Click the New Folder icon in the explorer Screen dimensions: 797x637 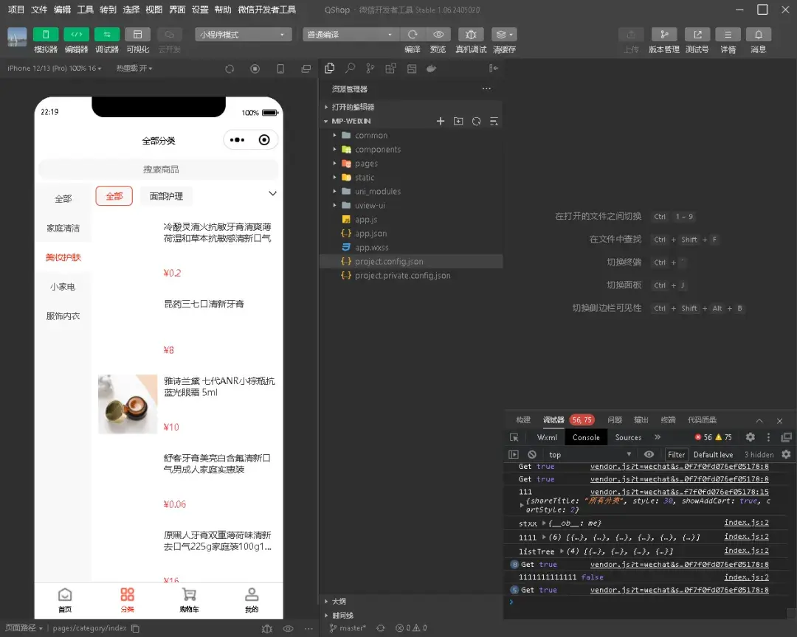459,121
